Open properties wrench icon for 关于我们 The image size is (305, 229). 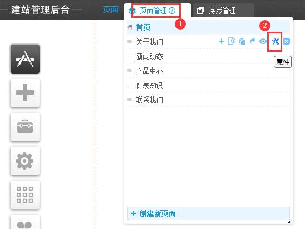coord(276,41)
